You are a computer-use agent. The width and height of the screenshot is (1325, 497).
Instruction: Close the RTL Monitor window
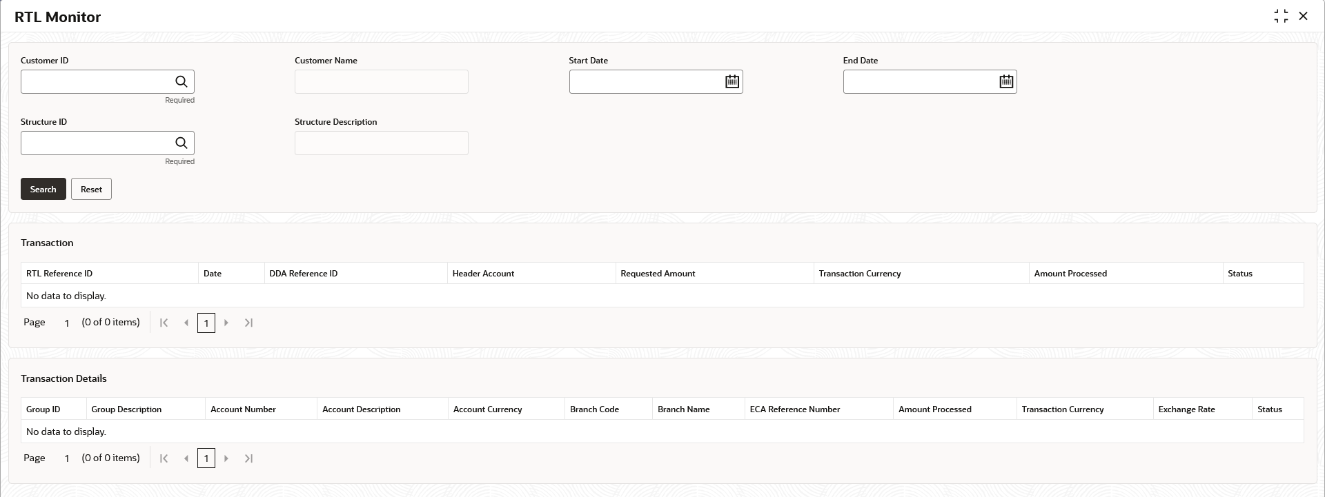[x=1303, y=16]
